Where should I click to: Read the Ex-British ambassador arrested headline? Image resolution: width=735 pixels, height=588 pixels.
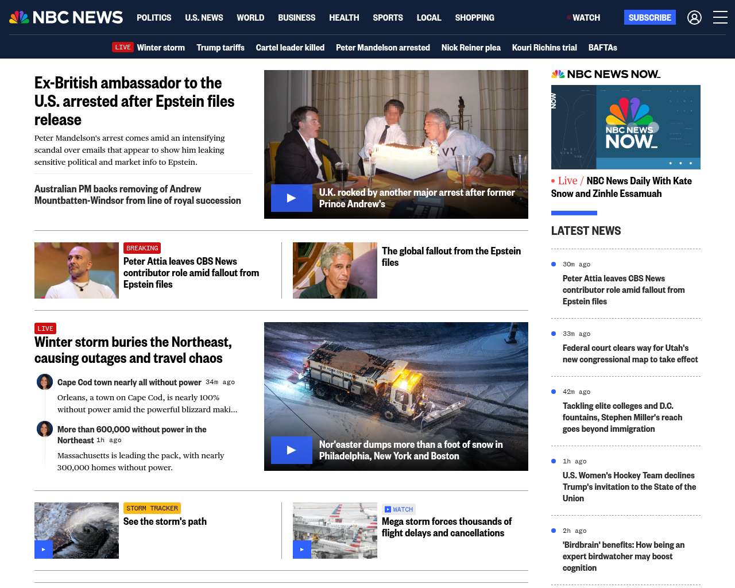[x=134, y=101]
